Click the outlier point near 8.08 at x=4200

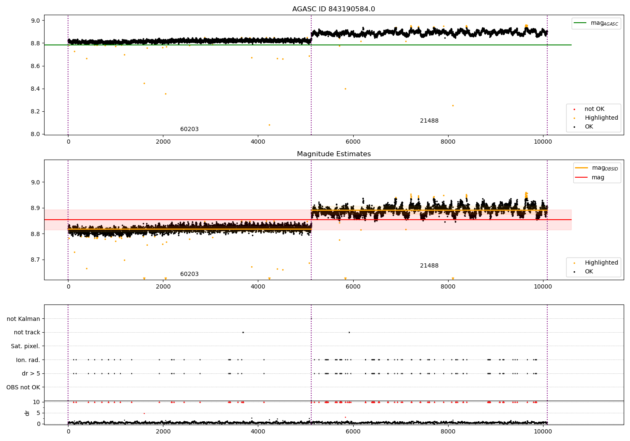click(269, 125)
